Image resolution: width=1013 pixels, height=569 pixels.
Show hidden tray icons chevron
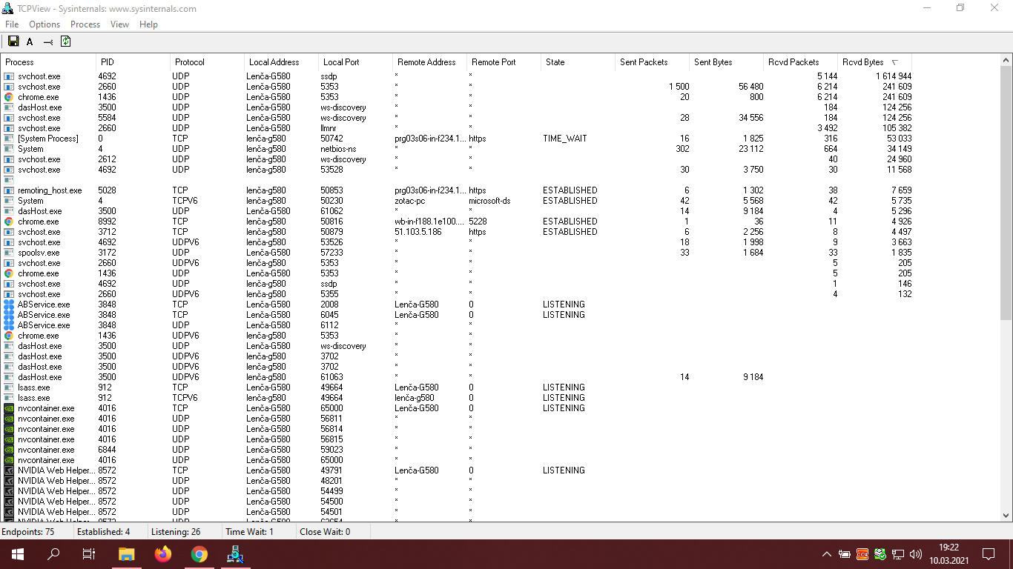tap(827, 553)
